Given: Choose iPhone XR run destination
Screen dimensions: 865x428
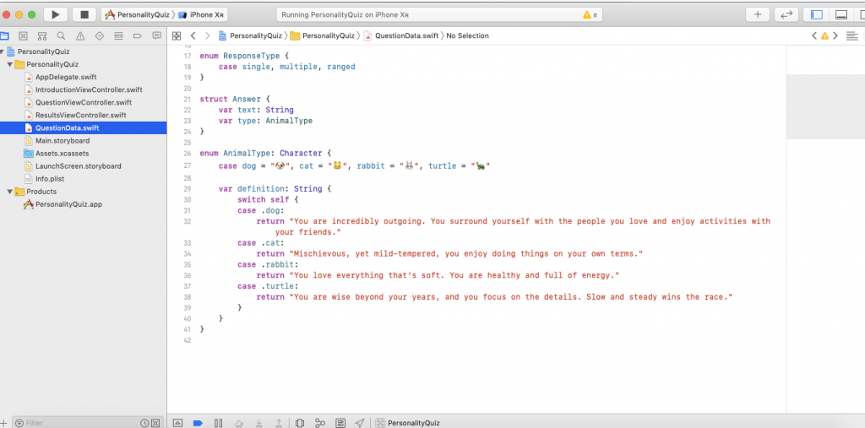Looking at the screenshot, I should point(201,15).
